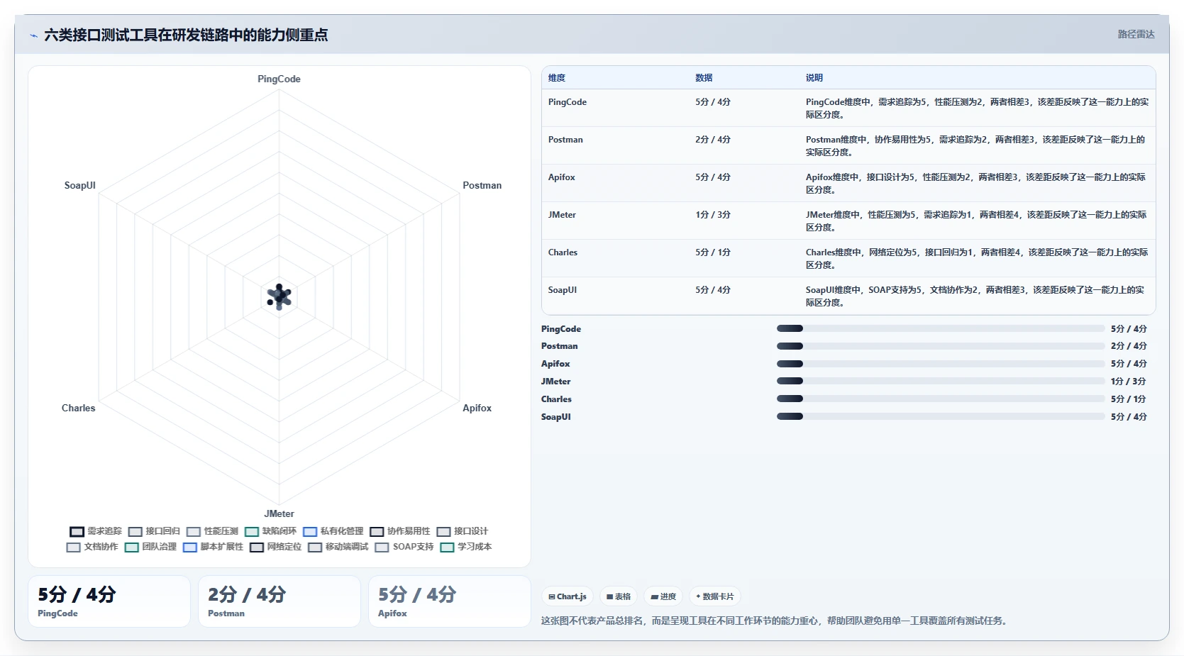The height and width of the screenshot is (656, 1184).
Task: Hide the 脚本扩展性 dataset in legend
Action: point(213,547)
